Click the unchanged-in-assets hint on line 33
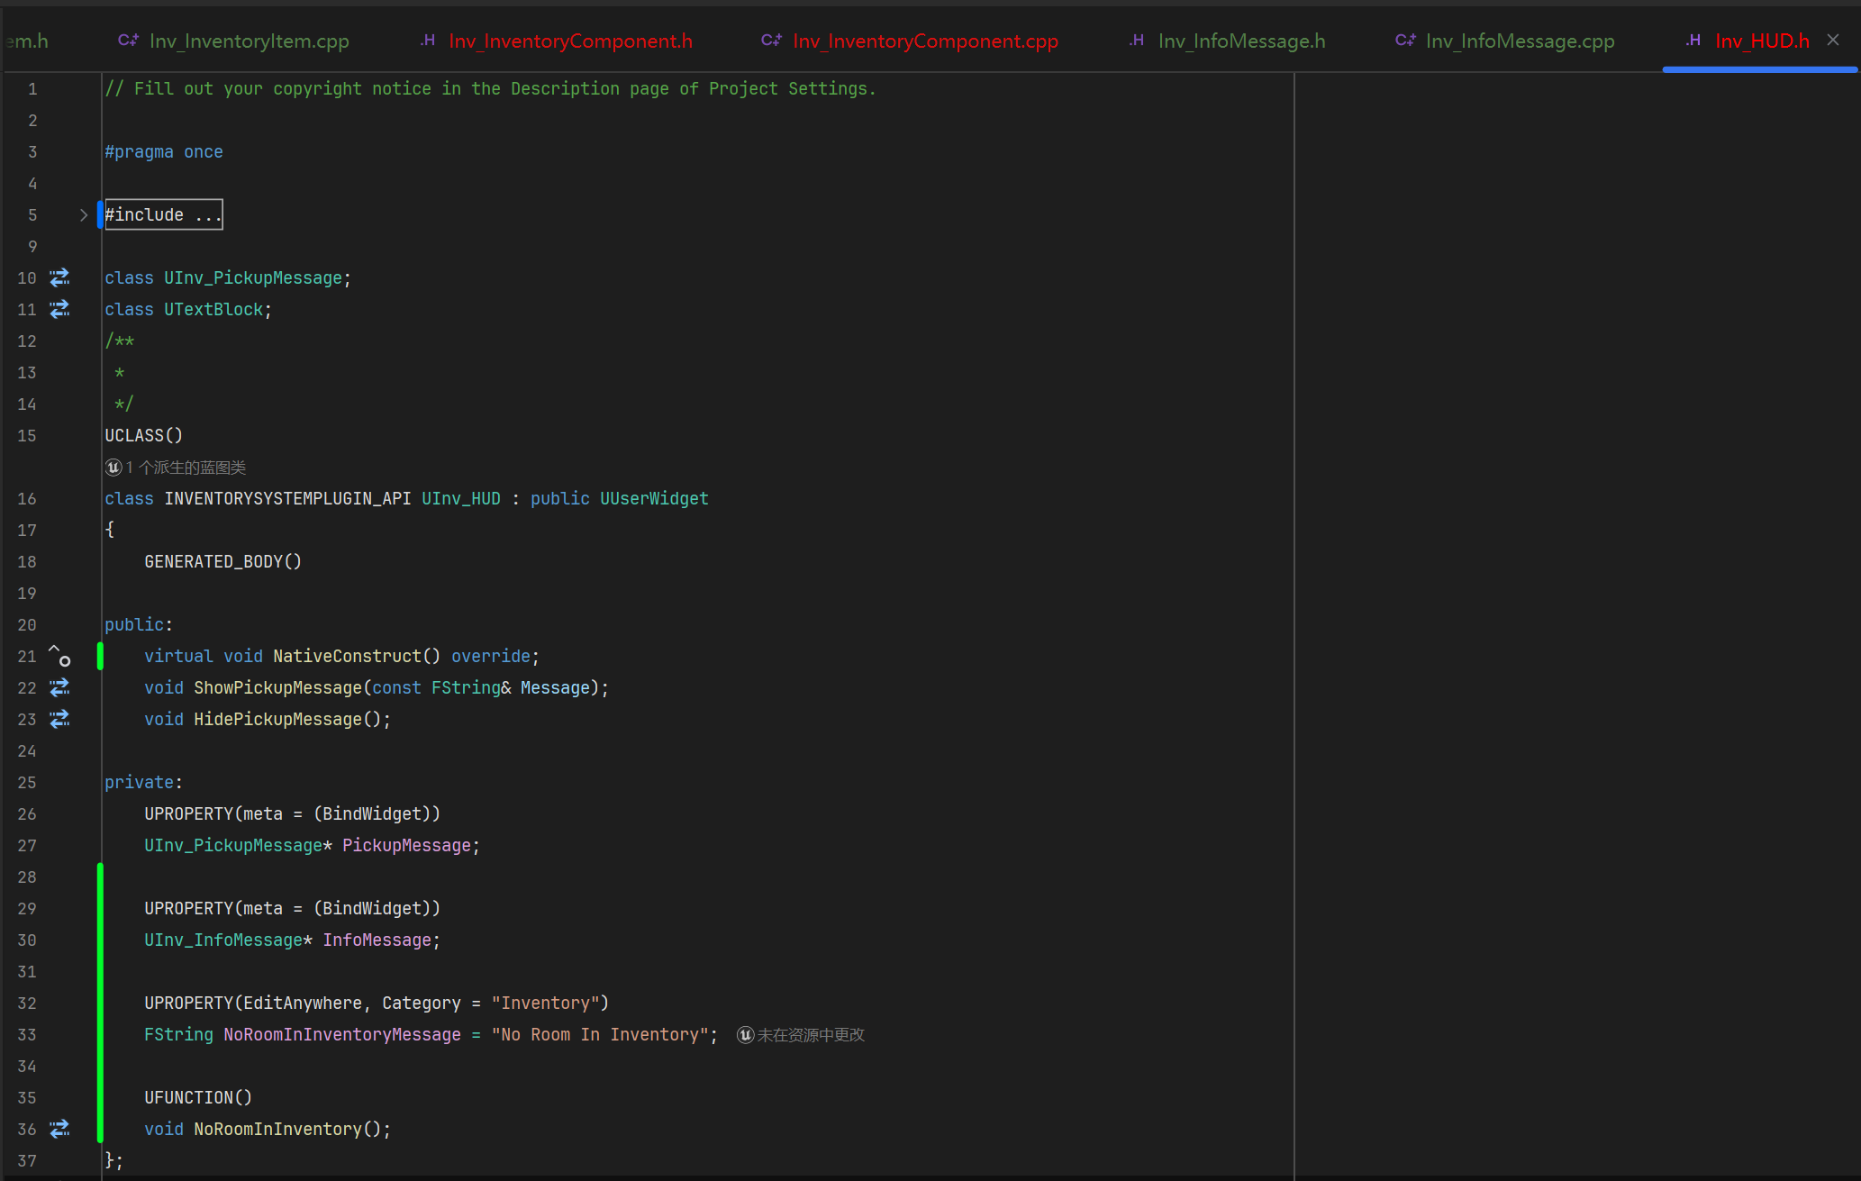Viewport: 1861px width, 1181px height. 811,1035
